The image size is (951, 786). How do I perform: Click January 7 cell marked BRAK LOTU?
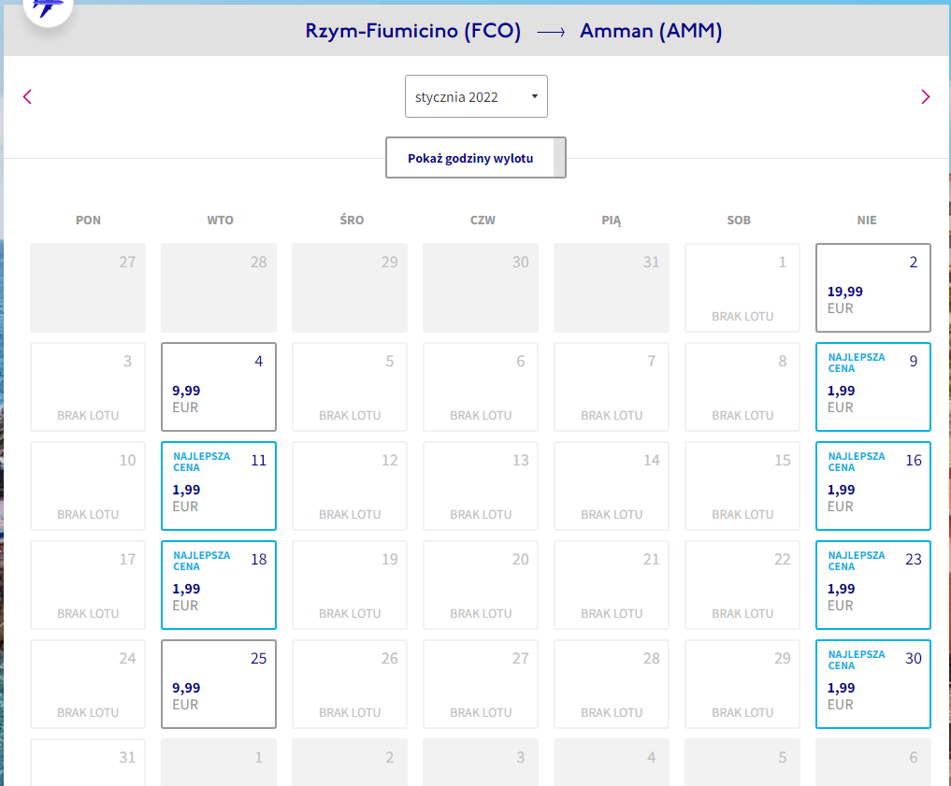[612, 387]
